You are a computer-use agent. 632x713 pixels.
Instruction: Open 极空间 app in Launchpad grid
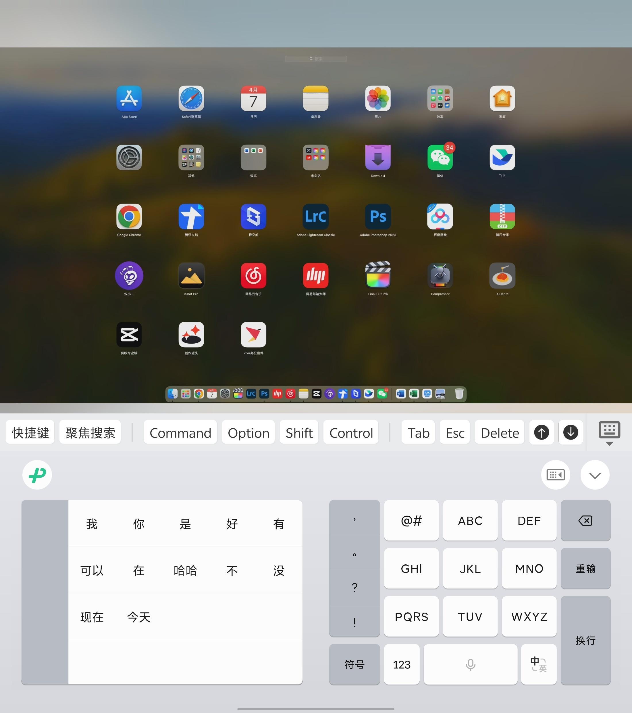253,216
